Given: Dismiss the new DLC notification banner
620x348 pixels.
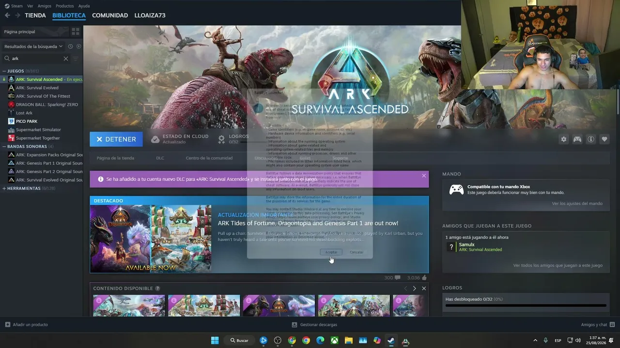Looking at the screenshot, I should (x=424, y=175).
